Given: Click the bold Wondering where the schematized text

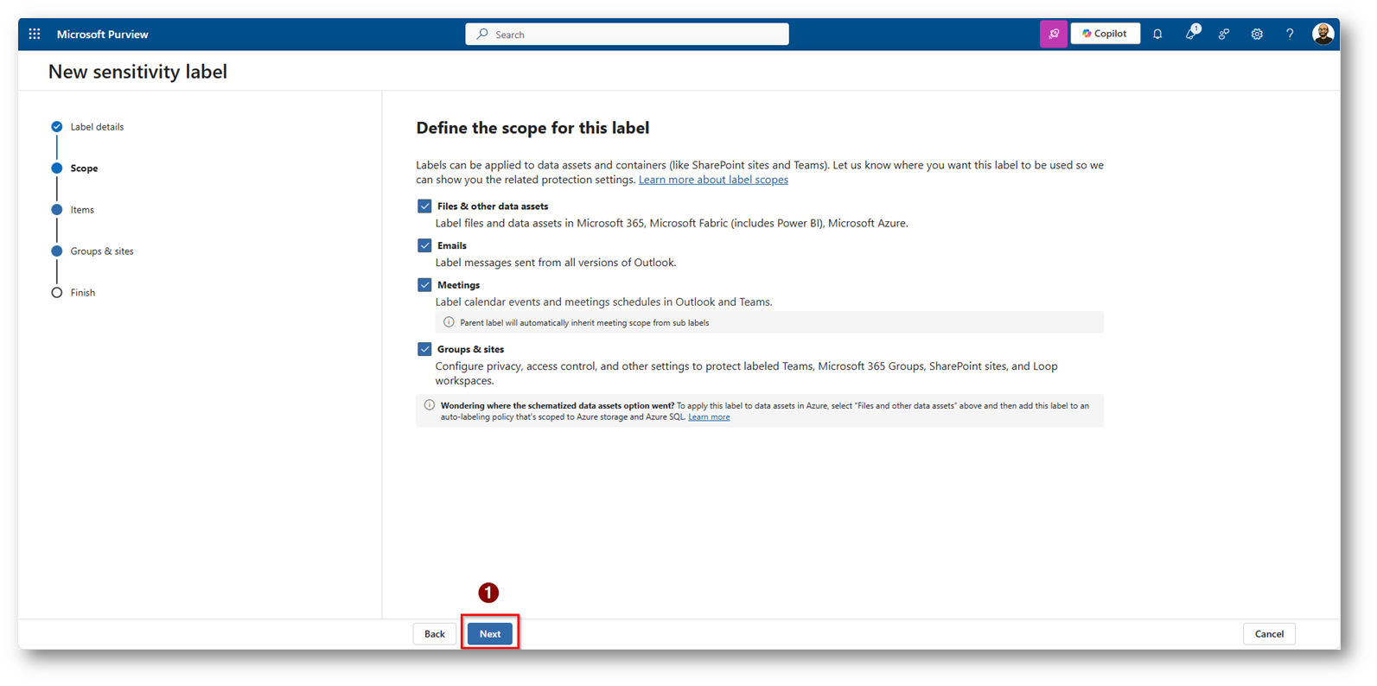Looking at the screenshot, I should click(x=558, y=405).
